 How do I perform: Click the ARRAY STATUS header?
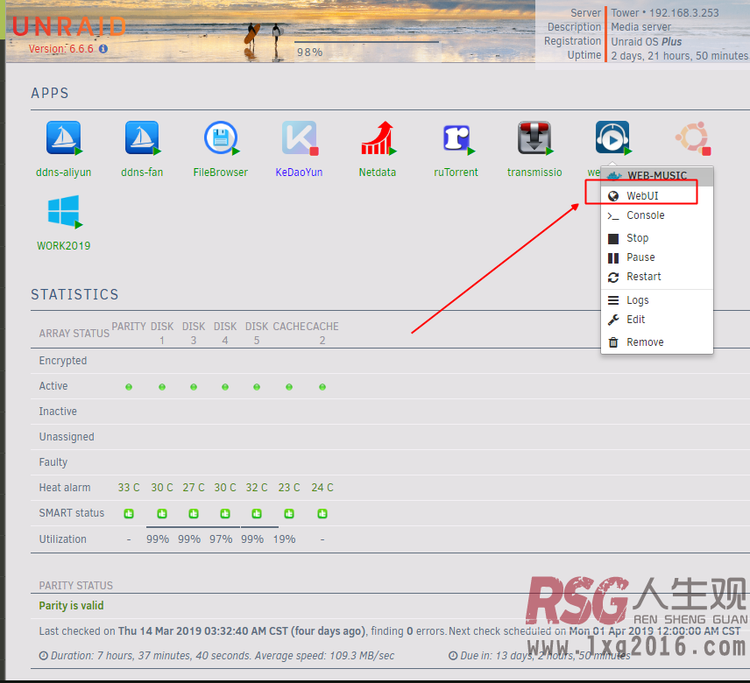tap(74, 334)
